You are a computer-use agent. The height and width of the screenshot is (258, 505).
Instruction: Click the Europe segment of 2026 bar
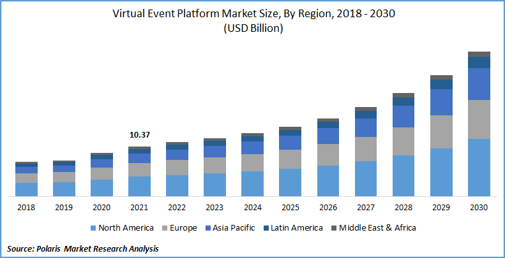(x=328, y=155)
